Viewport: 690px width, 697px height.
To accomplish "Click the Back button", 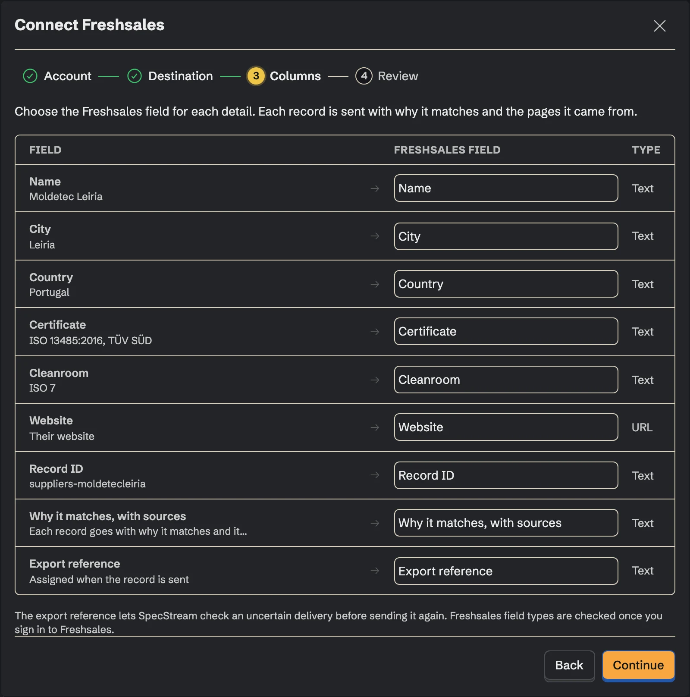I will 569,665.
